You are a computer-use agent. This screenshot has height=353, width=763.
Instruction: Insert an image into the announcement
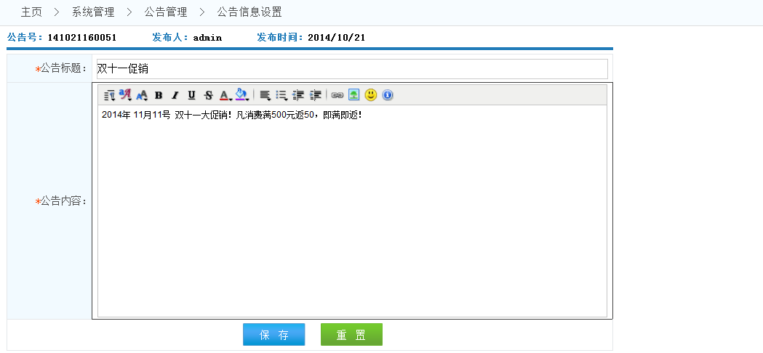coord(353,95)
